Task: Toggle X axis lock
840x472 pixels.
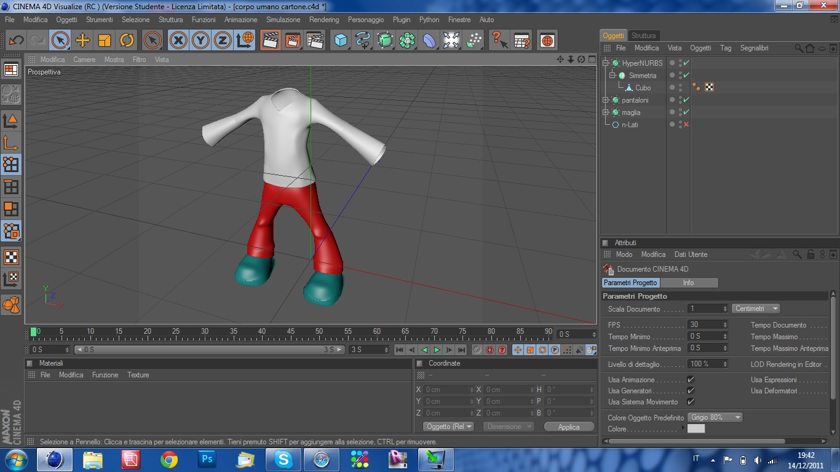Action: tap(178, 41)
